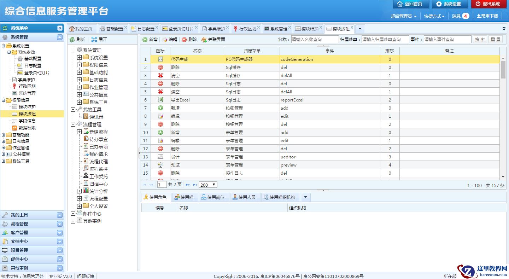Click the 新增 add icon in toolbar
This screenshot has height=279, width=509.
[145, 40]
